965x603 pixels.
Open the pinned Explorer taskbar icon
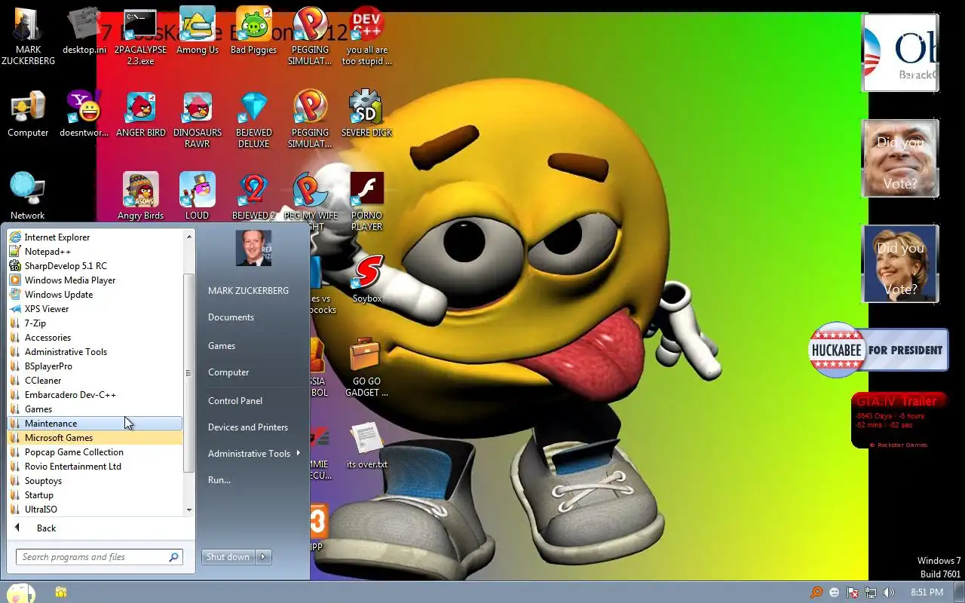coord(61,592)
